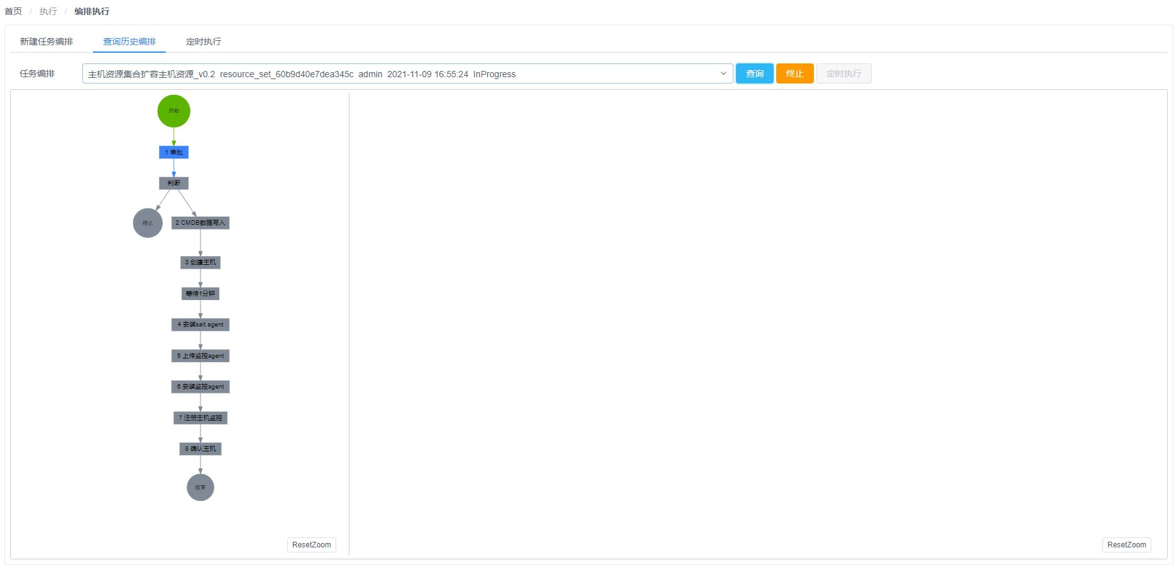
Task: Select the 7 注册主机监控 node
Action: (200, 418)
